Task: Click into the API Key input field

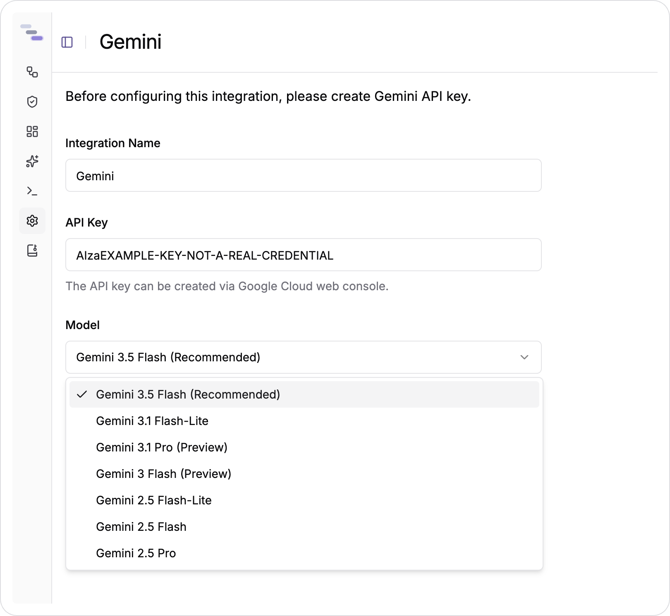Action: point(304,255)
